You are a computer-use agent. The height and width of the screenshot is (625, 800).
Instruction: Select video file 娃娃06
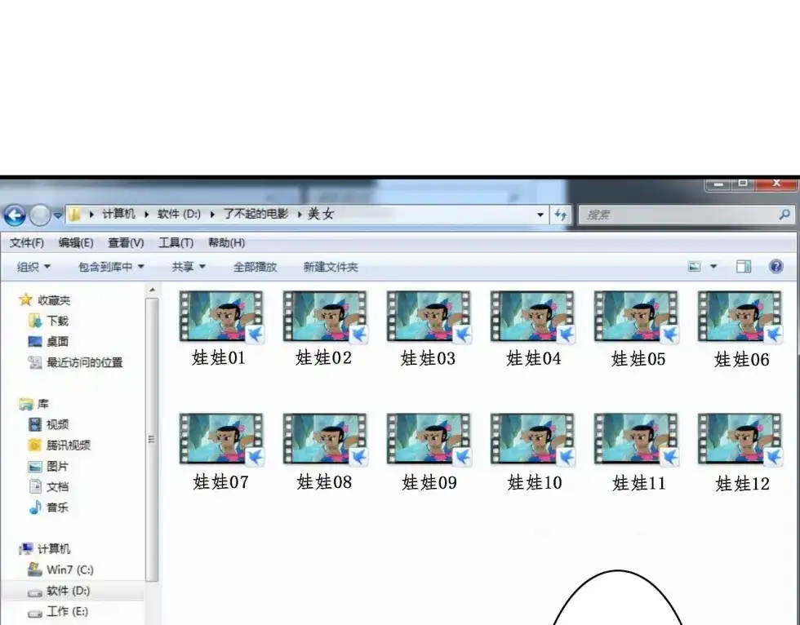(x=740, y=328)
